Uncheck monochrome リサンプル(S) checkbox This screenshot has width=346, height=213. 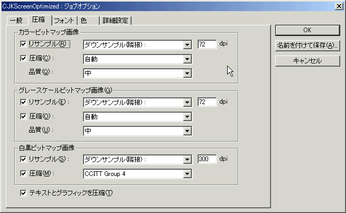point(23,159)
